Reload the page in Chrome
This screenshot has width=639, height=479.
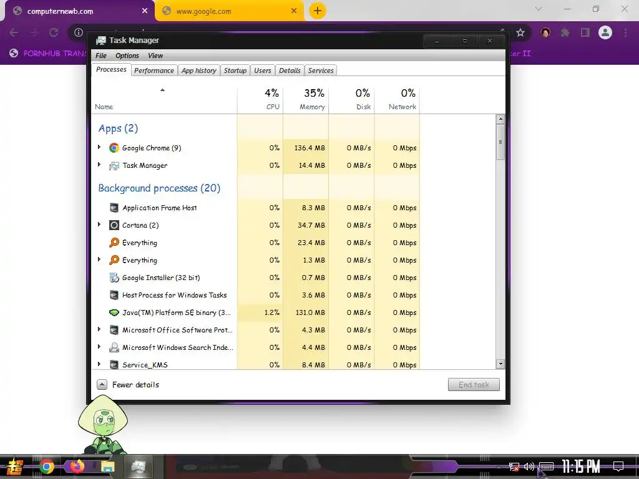tap(54, 32)
